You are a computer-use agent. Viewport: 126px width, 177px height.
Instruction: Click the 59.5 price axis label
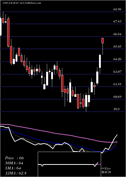[116, 109]
